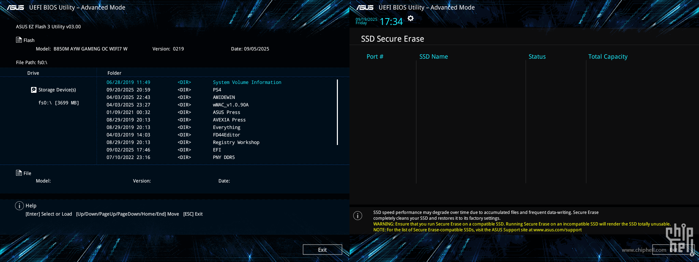Click the 09/20/2025 20:59 timestamp
The image size is (699, 262).
point(128,90)
